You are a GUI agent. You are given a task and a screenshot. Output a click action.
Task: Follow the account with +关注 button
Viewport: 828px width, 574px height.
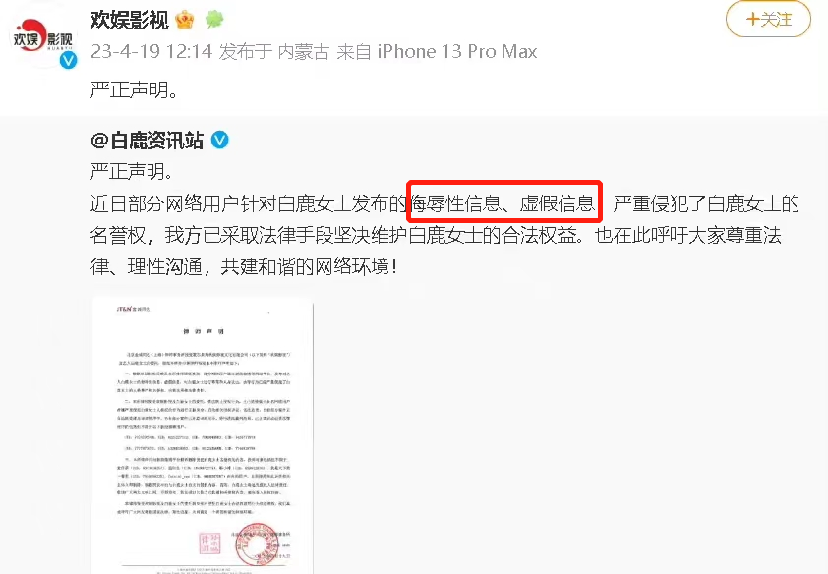768,20
